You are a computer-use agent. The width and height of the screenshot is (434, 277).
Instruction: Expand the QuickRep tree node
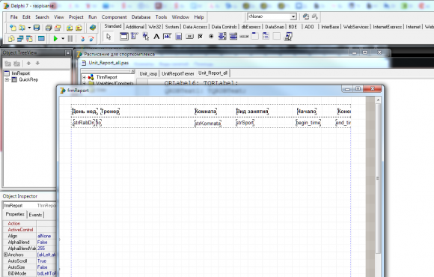[7, 80]
